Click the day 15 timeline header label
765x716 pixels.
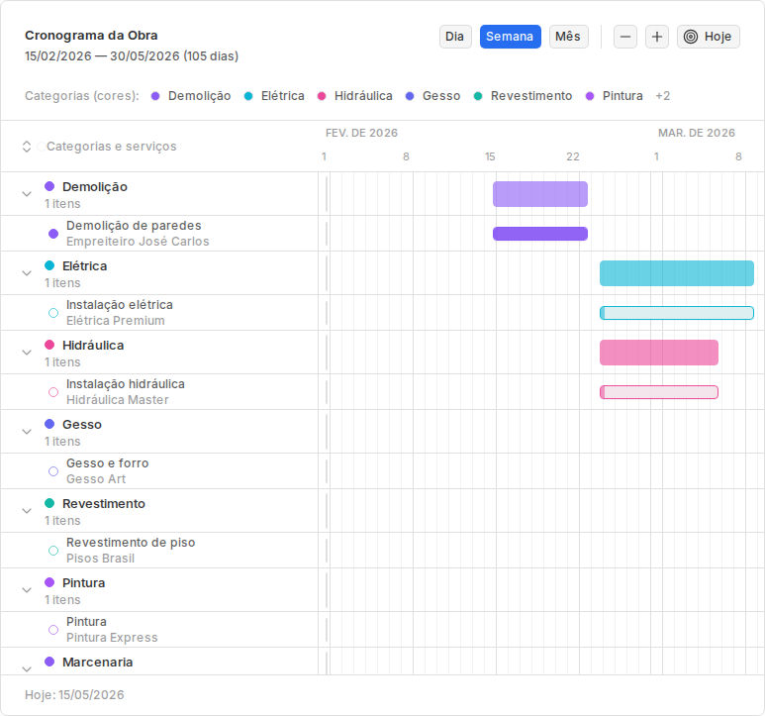[490, 156]
